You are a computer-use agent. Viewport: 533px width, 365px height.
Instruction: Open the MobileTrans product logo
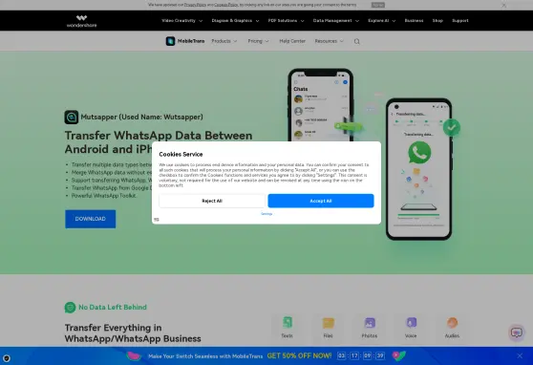pos(185,41)
